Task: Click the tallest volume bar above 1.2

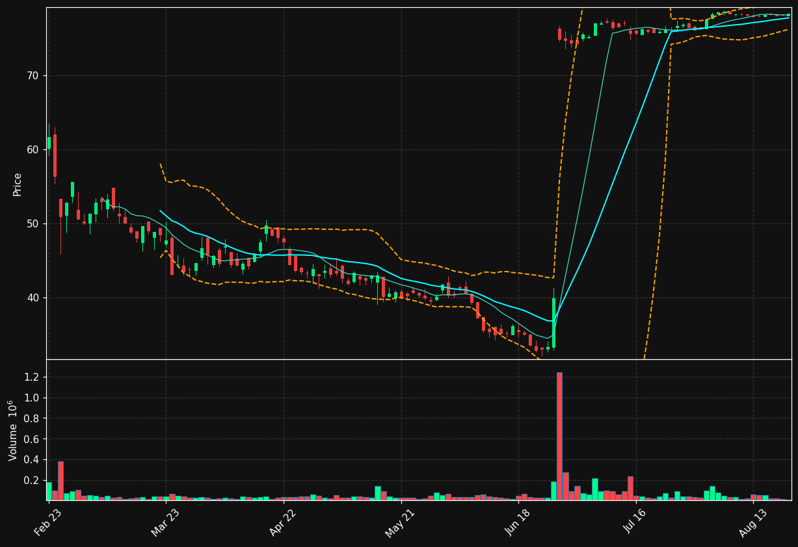Action: [x=559, y=436]
